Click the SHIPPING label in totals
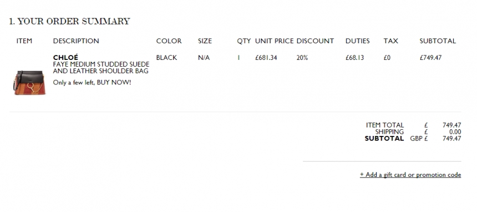The height and width of the screenshot is (212, 477). click(x=389, y=132)
